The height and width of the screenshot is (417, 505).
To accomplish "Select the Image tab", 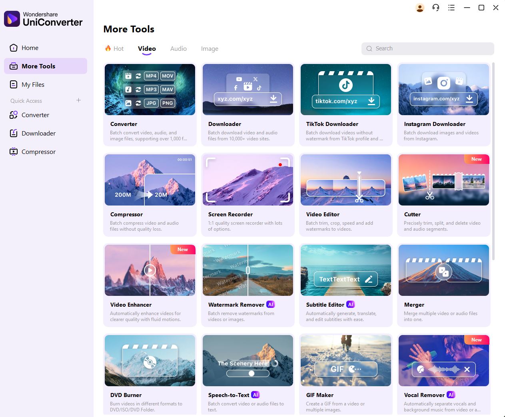I will pyautogui.click(x=210, y=49).
